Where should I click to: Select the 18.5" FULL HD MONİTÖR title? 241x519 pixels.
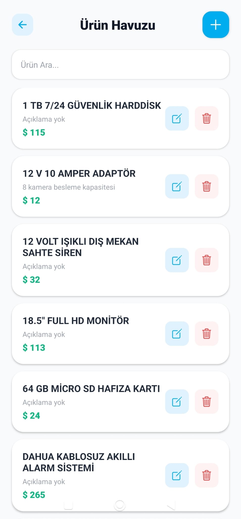(76, 321)
